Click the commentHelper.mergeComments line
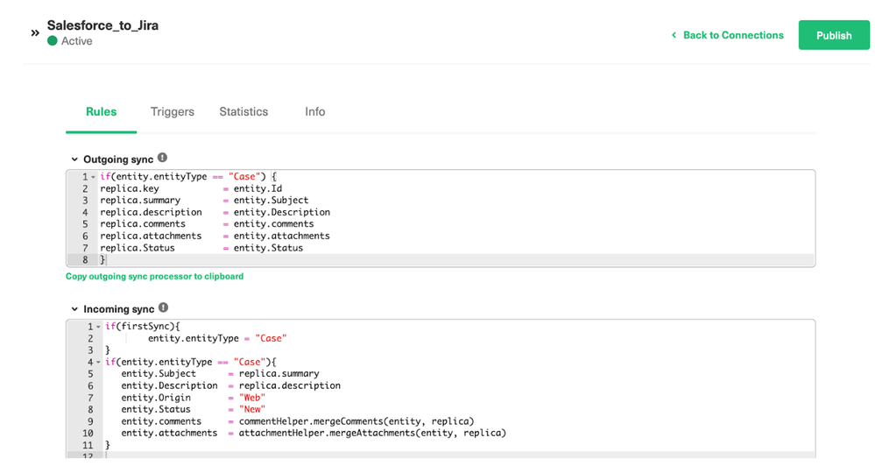875x473 pixels. click(x=298, y=421)
